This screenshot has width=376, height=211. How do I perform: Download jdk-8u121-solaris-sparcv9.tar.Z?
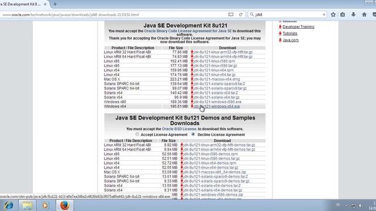click(219, 84)
